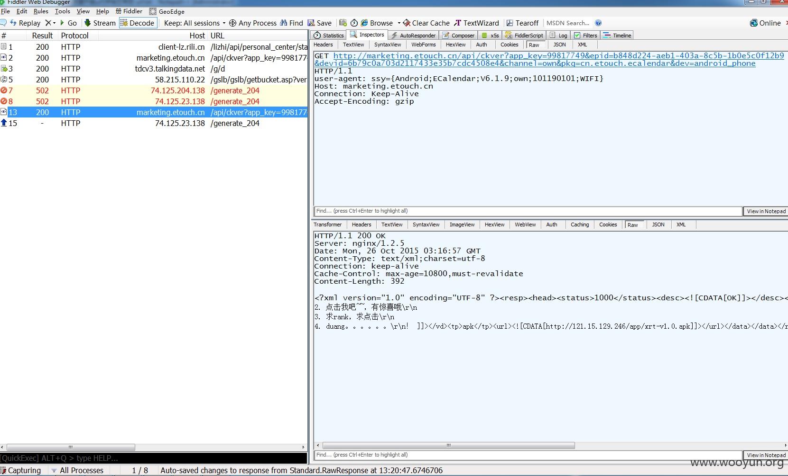This screenshot has width=788, height=476.
Task: Select session 3 tdcv3.talkingdata.net
Action: pyautogui.click(x=154, y=69)
